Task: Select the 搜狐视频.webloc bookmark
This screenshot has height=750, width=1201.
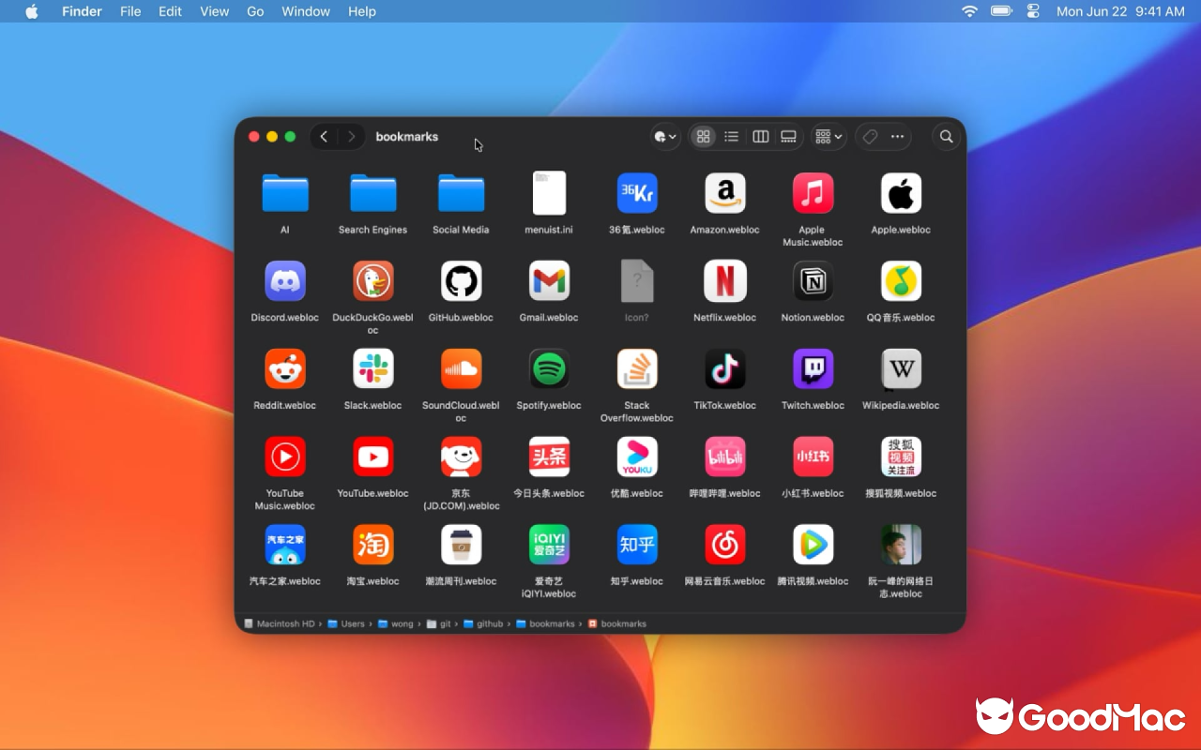Action: pos(901,457)
